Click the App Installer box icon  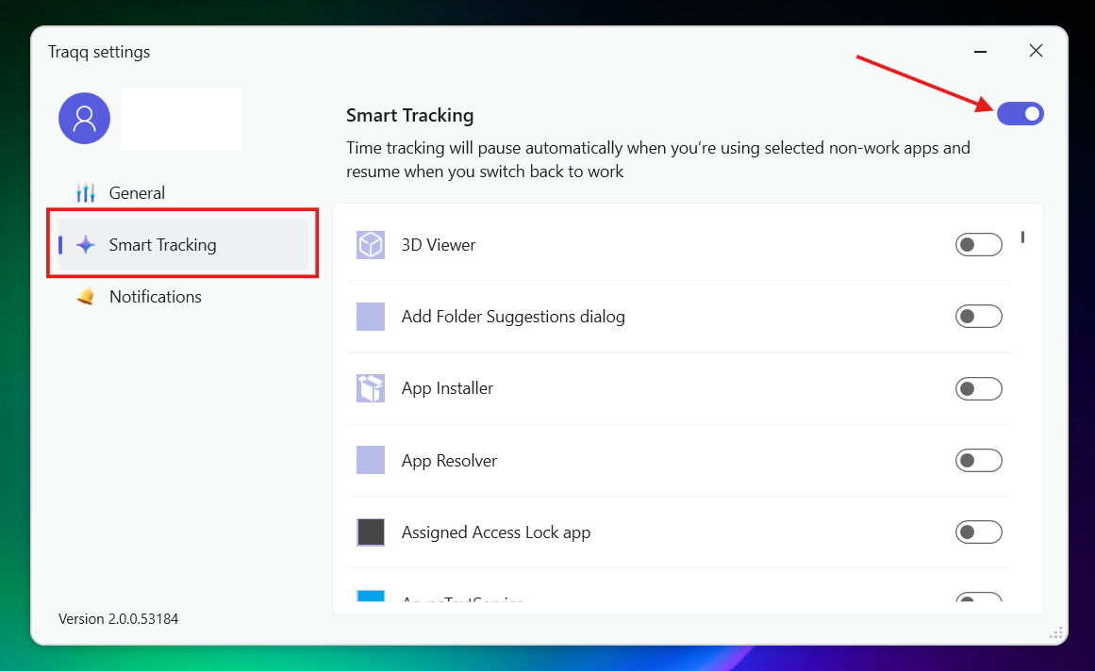(x=370, y=388)
